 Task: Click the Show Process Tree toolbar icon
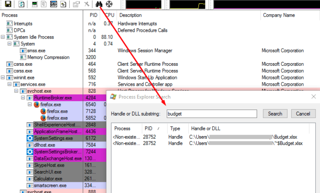tap(44, 4)
